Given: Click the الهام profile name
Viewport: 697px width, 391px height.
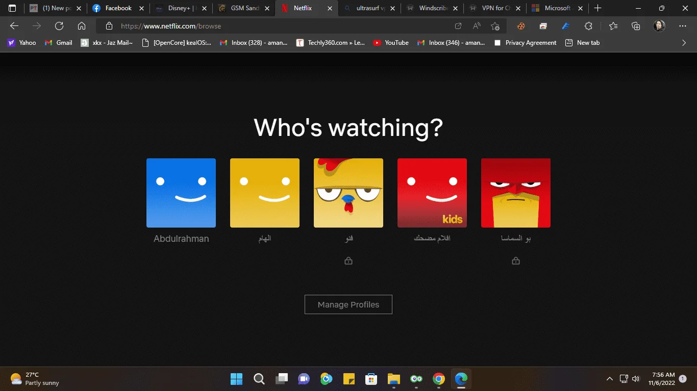Looking at the screenshot, I should point(265,238).
